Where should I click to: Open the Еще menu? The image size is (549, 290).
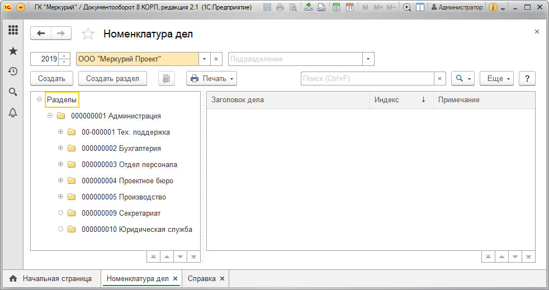click(497, 79)
